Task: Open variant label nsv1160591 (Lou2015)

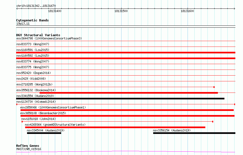Action: 33,50
